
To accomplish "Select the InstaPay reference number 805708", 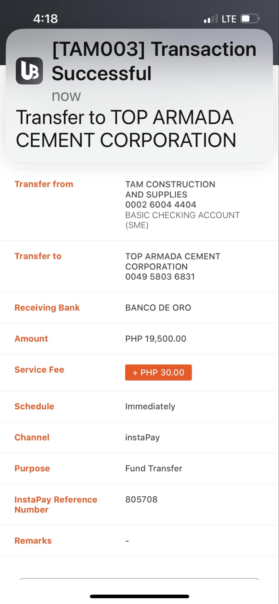I will 141,499.
